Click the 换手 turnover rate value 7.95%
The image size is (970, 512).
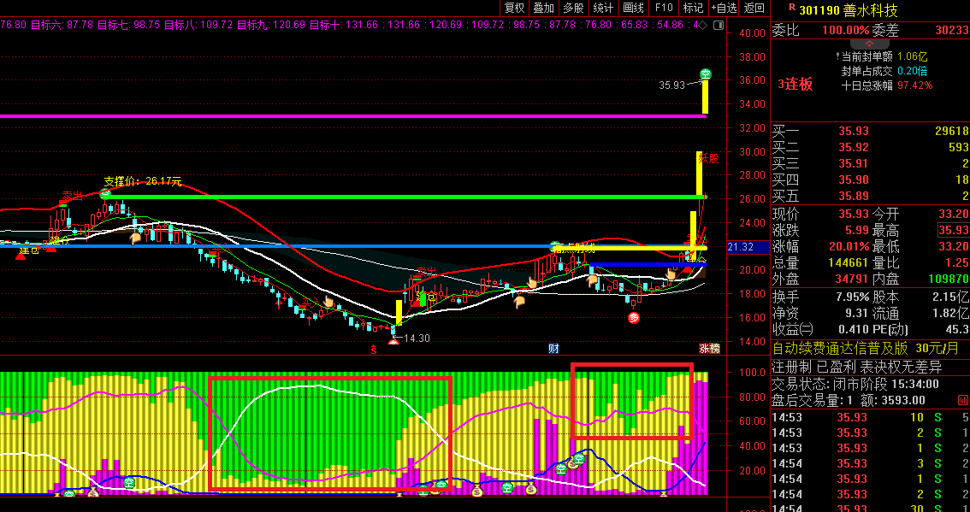(x=853, y=297)
